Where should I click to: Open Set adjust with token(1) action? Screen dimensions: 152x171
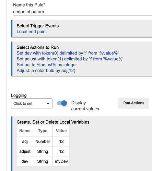pyautogui.click(x=70, y=59)
